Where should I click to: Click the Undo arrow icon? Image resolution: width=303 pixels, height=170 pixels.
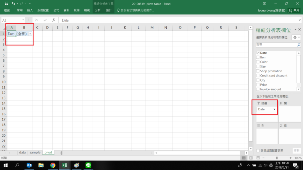13,4
